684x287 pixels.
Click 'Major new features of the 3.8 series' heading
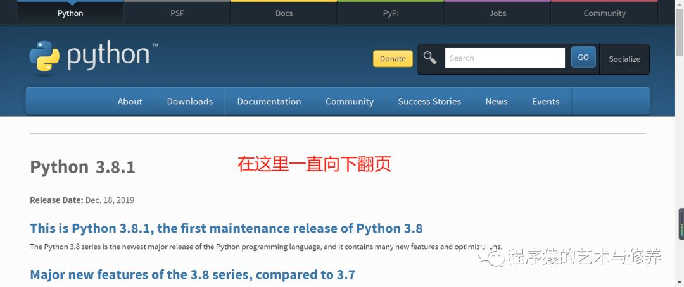point(193,275)
